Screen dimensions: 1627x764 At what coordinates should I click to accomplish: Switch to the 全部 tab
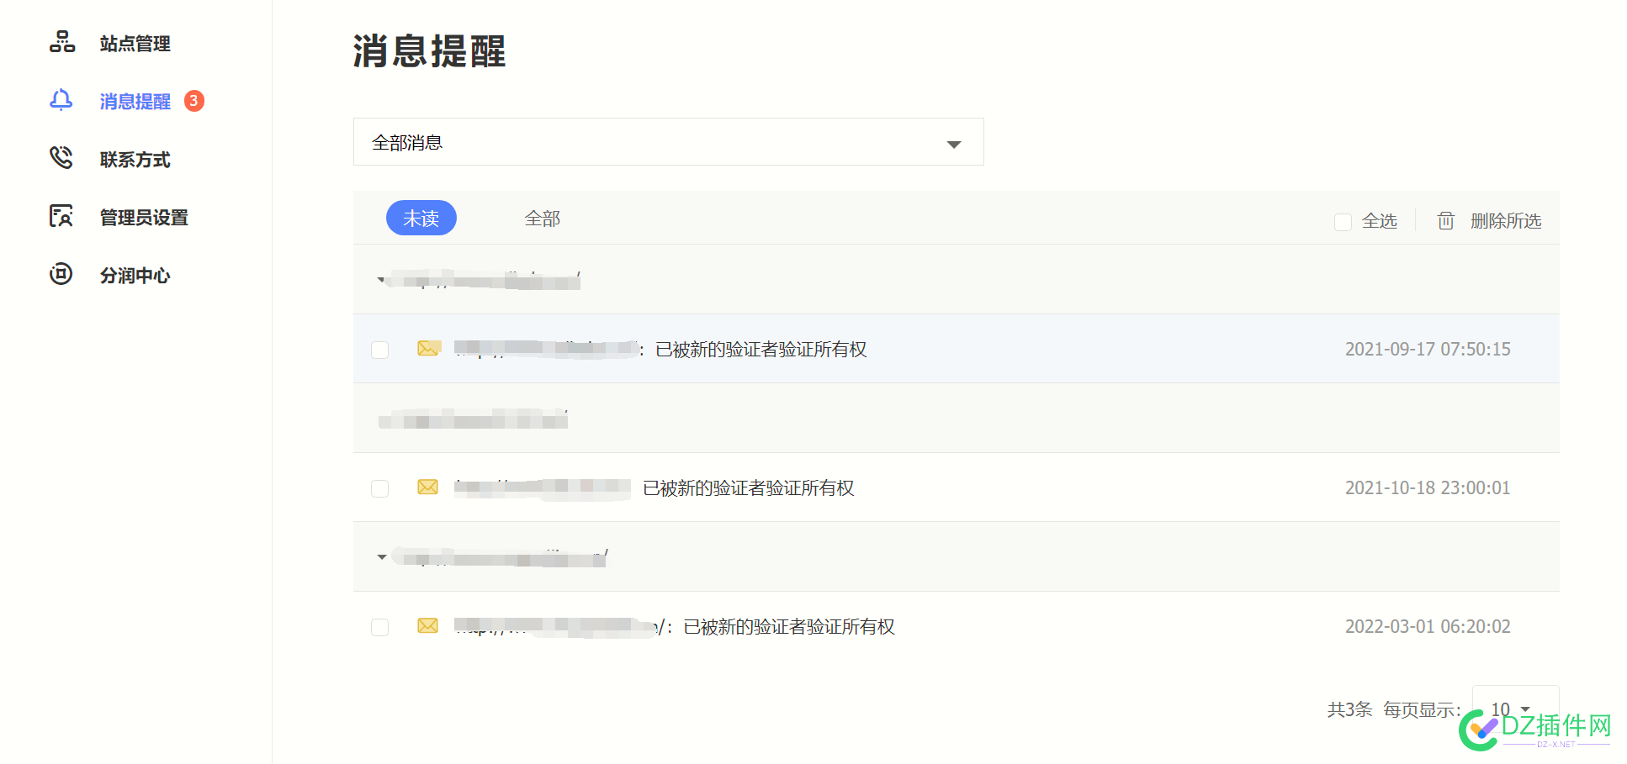(543, 219)
